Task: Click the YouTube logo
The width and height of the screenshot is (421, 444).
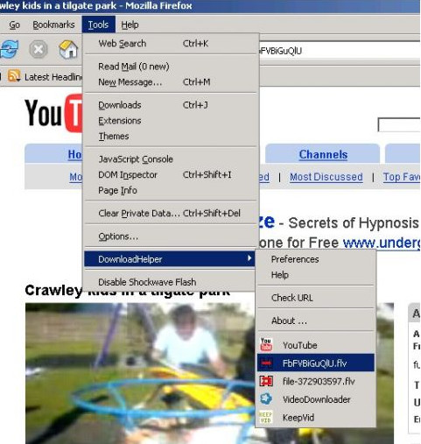Action: 53,112
